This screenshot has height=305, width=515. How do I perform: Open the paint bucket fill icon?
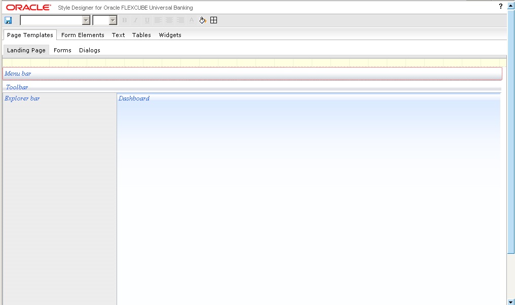point(203,20)
